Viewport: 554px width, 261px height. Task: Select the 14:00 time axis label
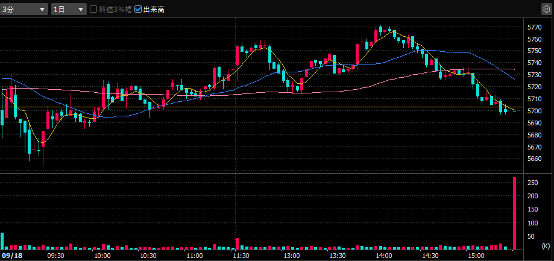point(383,256)
